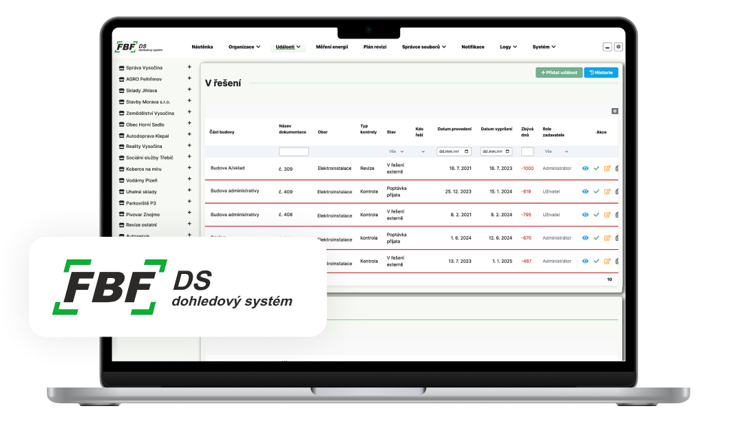Viewport: 738px width, 424px height.
Task: Click the Uhelné sklady organization icon
Action: 121,192
